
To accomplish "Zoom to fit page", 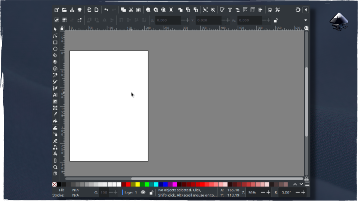I will (x=163, y=10).
